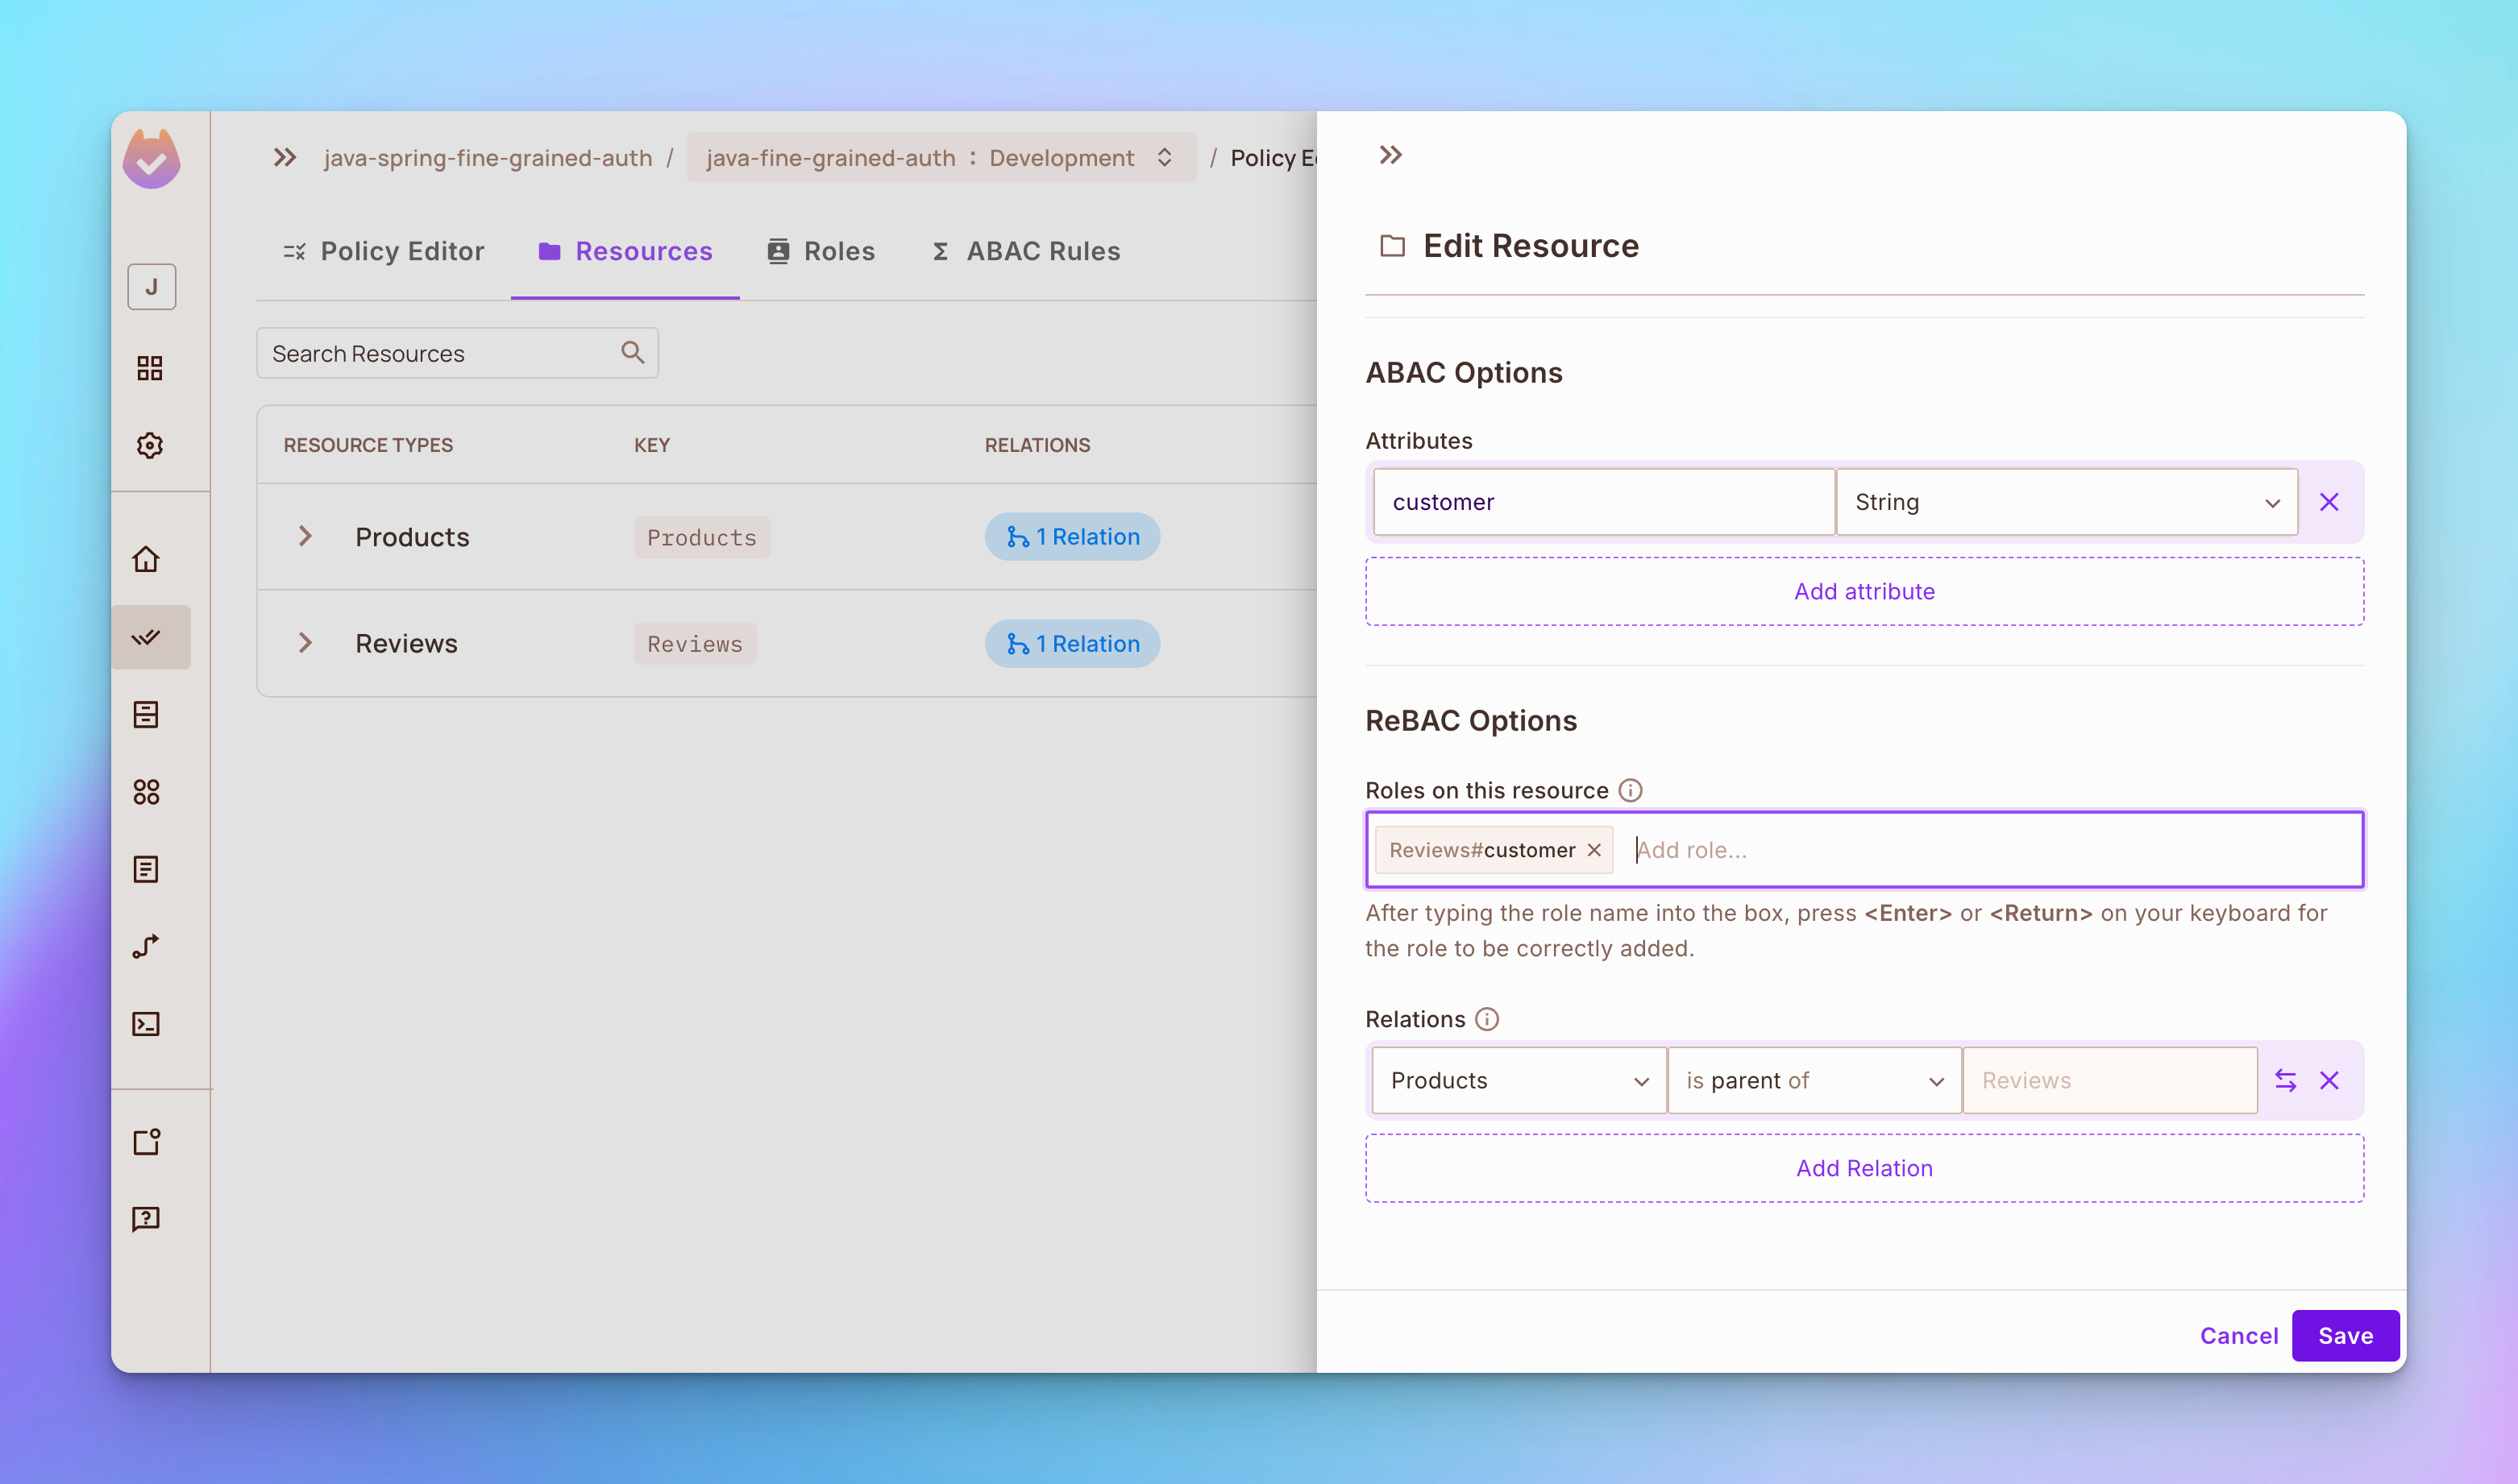Switch to the Roles tab
This screenshot has height=1484, width=2518.
click(821, 251)
